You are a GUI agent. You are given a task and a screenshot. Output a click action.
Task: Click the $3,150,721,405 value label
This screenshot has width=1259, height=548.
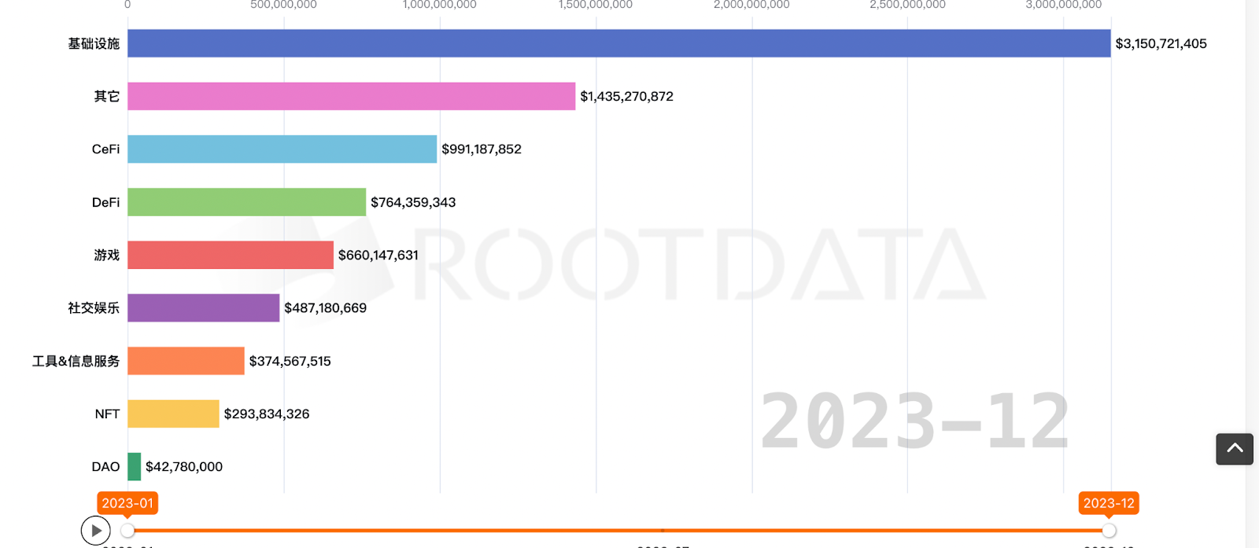point(1161,43)
